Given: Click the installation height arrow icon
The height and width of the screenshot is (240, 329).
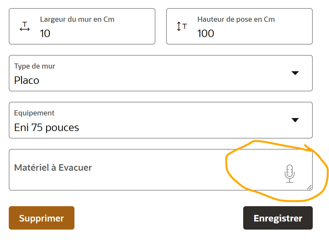Looking at the screenshot, I should tap(181, 26).
